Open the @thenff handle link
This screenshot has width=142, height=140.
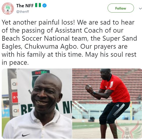click(x=23, y=12)
